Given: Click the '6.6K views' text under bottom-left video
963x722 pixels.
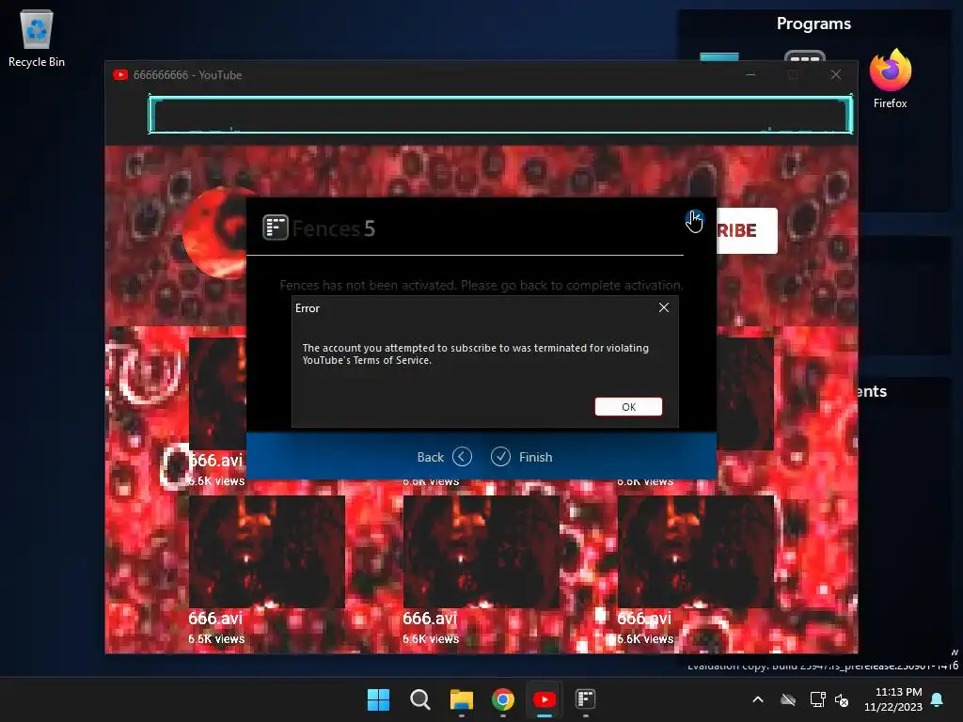Looking at the screenshot, I should 216,639.
